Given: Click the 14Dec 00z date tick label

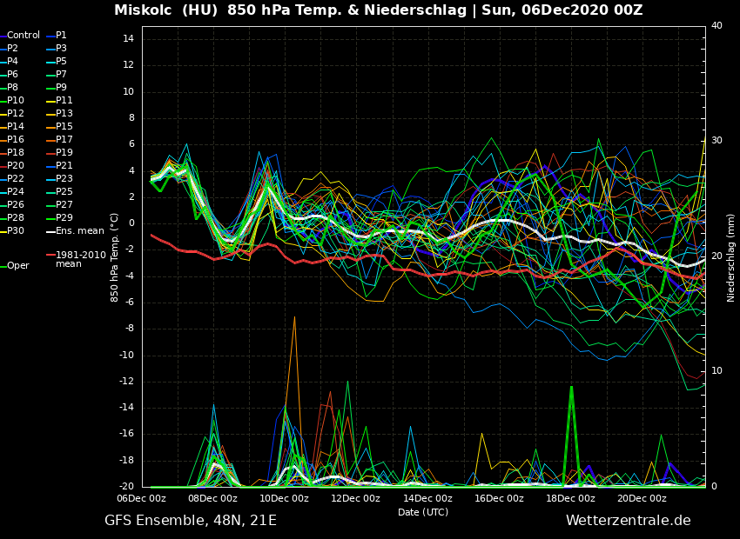Looking at the screenshot, I should [427, 499].
